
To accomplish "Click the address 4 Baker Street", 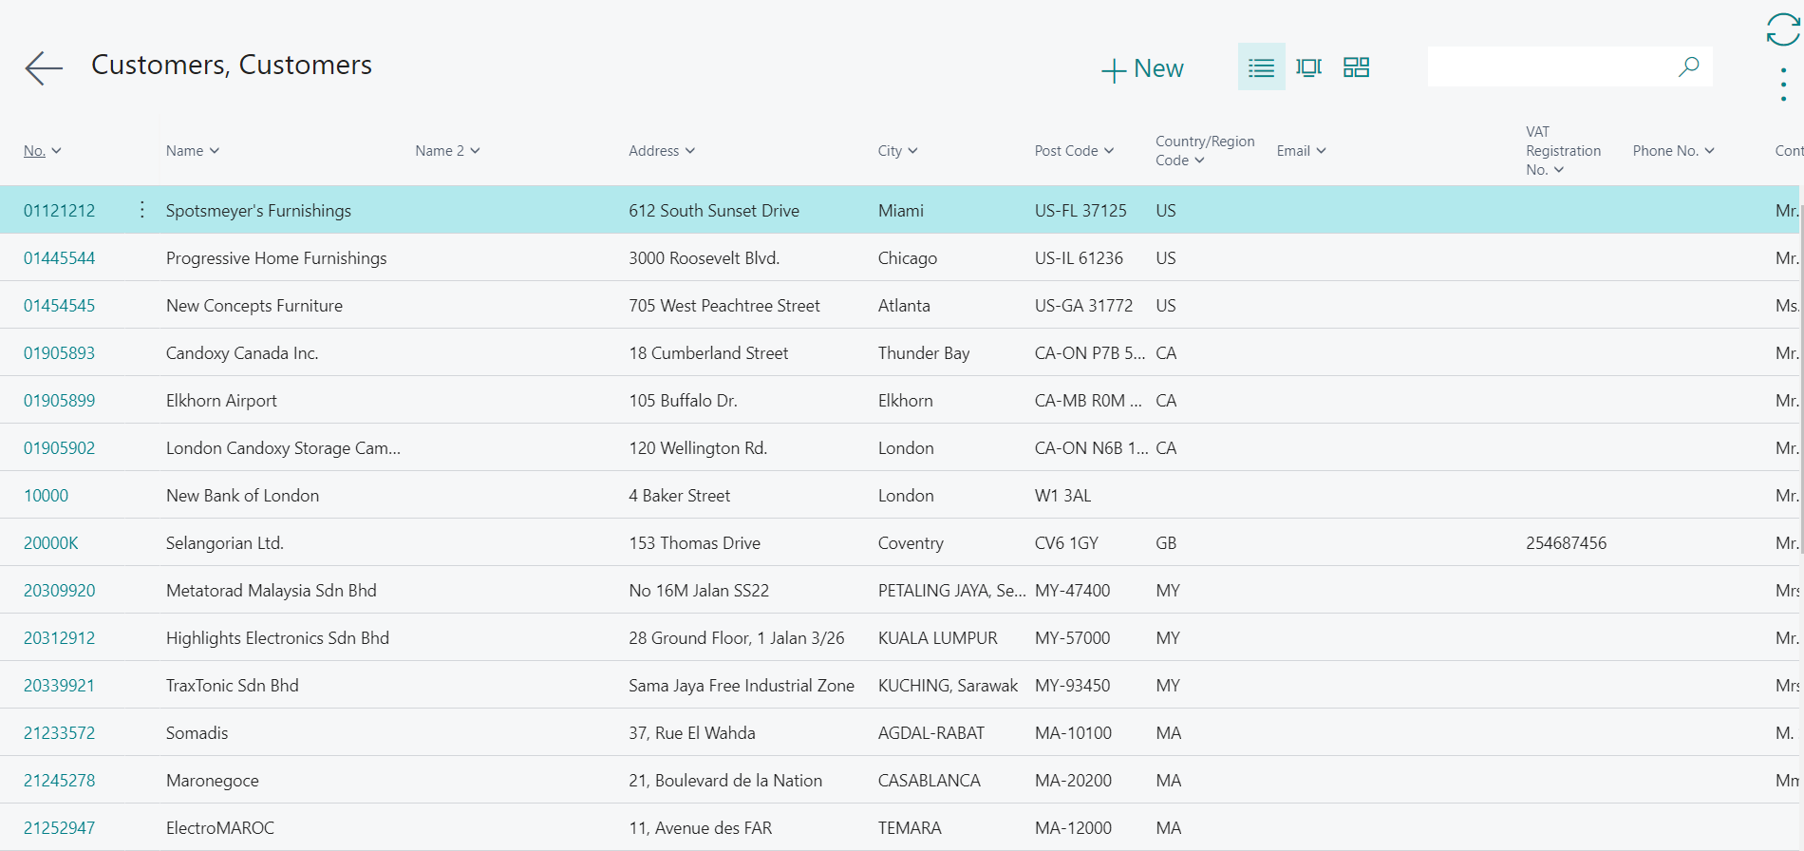I will (680, 496).
